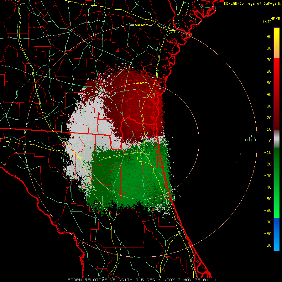Click the positive 90 knot scale value
The height and width of the screenshot is (282, 282).
click(269, 37)
